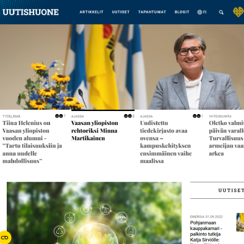The image size is (244, 244).
Task: Click reaction faces icon on Minna Martikainen article
Action: tap(128, 116)
